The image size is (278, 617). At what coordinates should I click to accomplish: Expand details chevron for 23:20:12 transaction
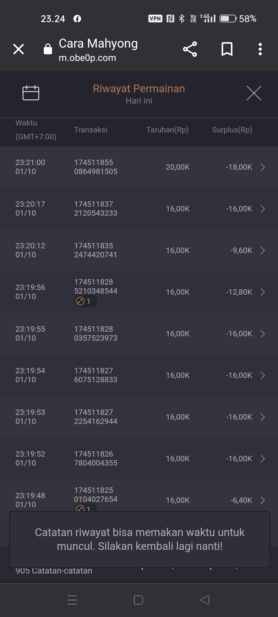pyautogui.click(x=263, y=250)
